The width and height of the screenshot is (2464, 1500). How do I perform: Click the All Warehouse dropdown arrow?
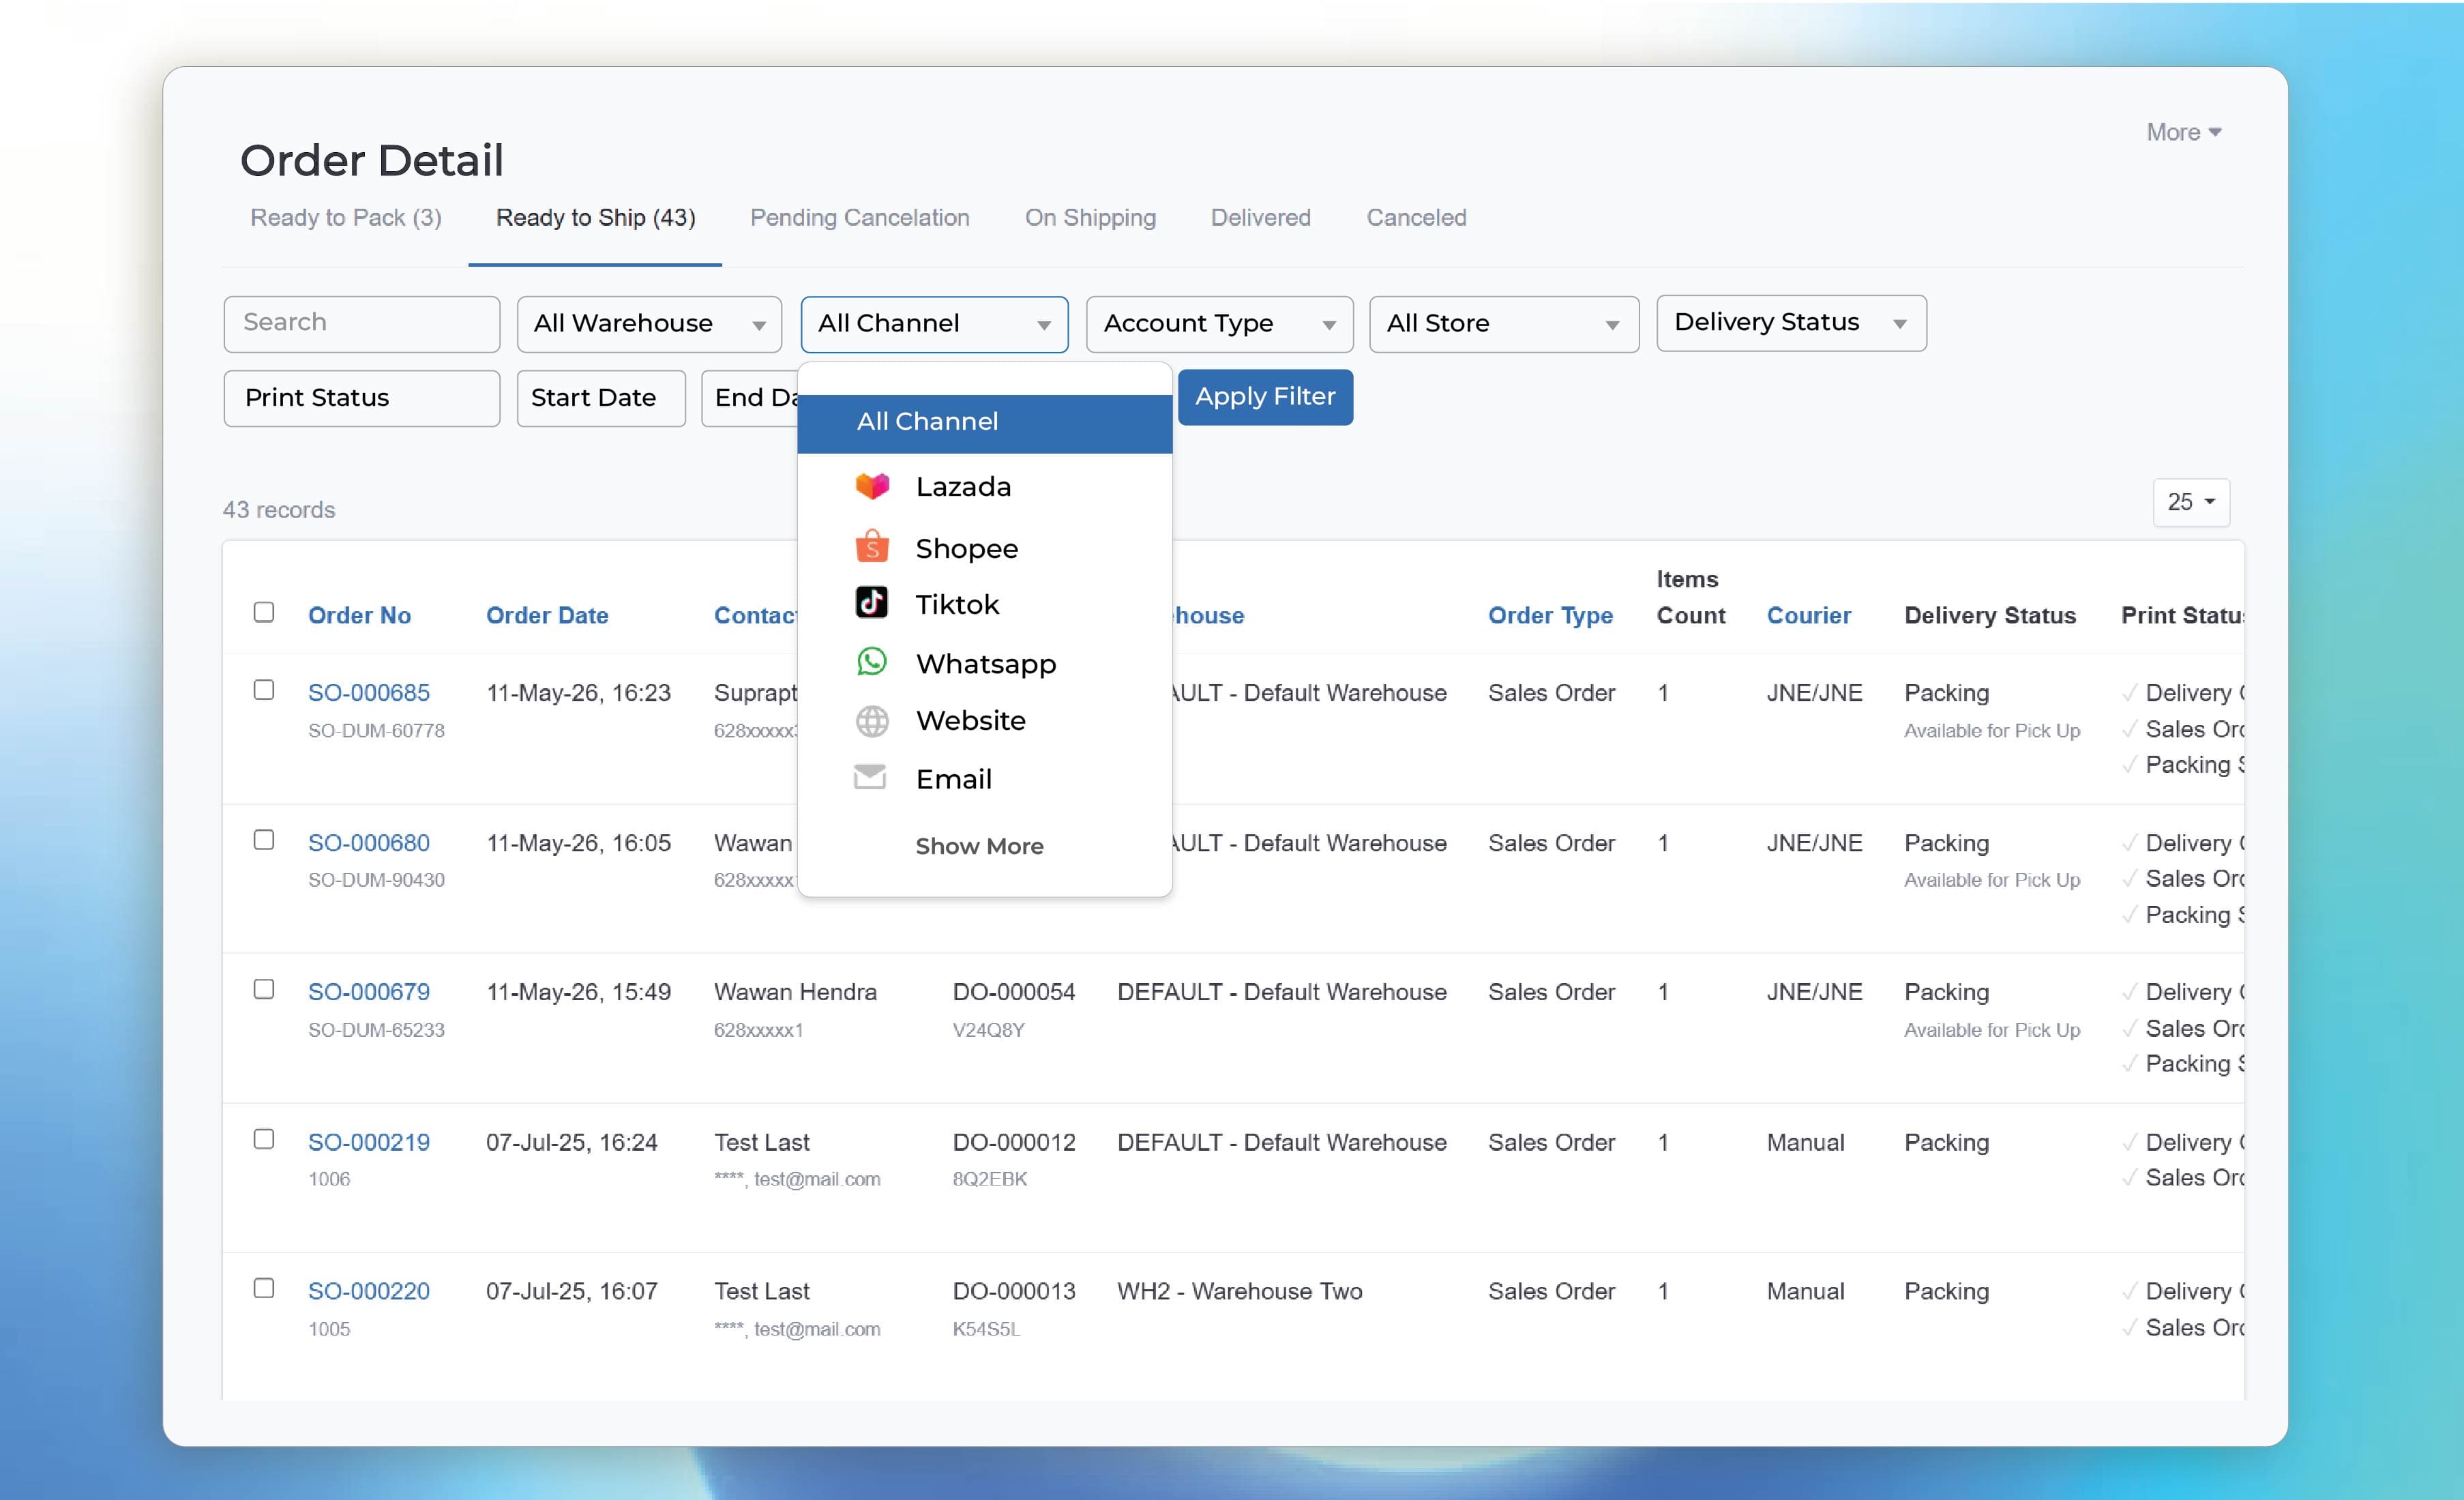(x=759, y=325)
